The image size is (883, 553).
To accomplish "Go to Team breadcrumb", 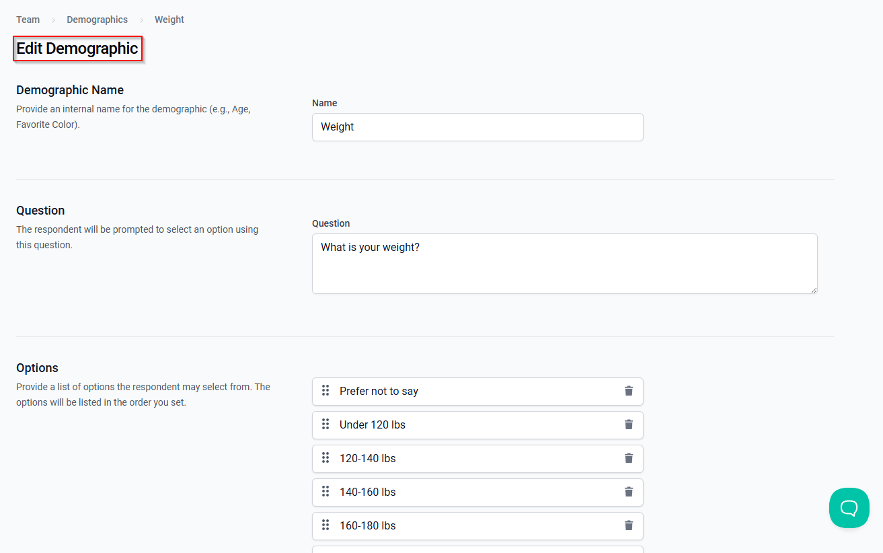I will tap(28, 20).
